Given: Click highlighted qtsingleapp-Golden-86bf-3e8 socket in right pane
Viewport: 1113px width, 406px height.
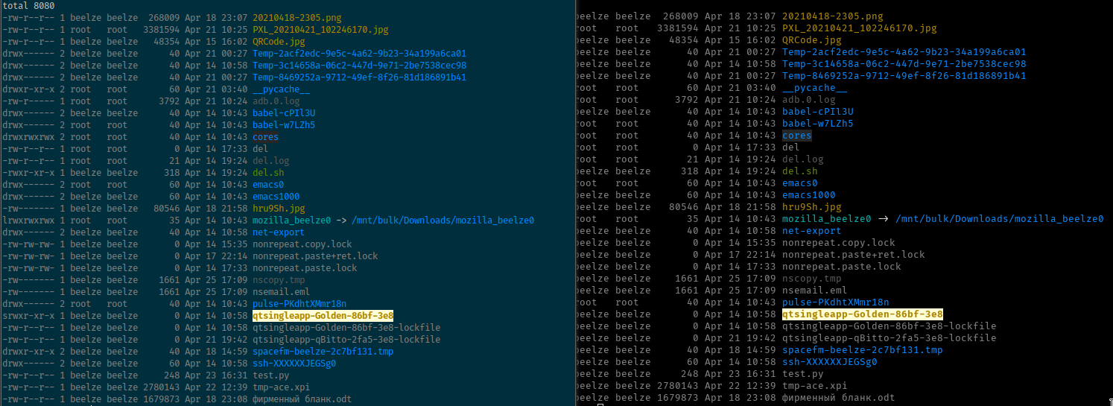Looking at the screenshot, I should tap(863, 314).
